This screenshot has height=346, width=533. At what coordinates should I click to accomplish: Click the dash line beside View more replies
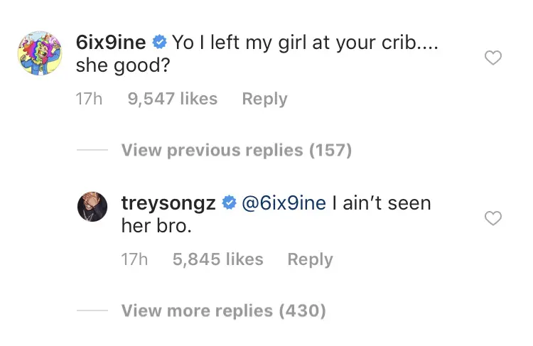(92, 310)
